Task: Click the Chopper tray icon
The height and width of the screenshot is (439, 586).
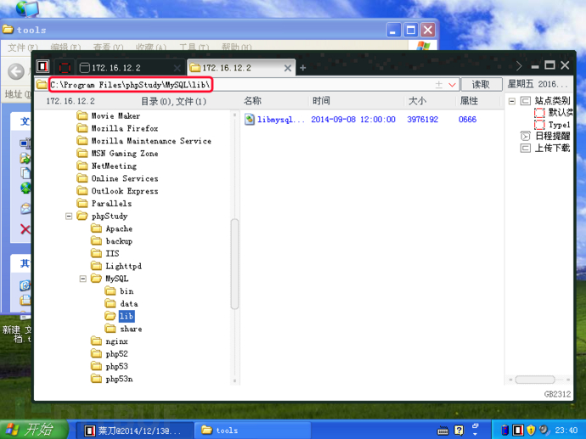Action: (x=517, y=431)
